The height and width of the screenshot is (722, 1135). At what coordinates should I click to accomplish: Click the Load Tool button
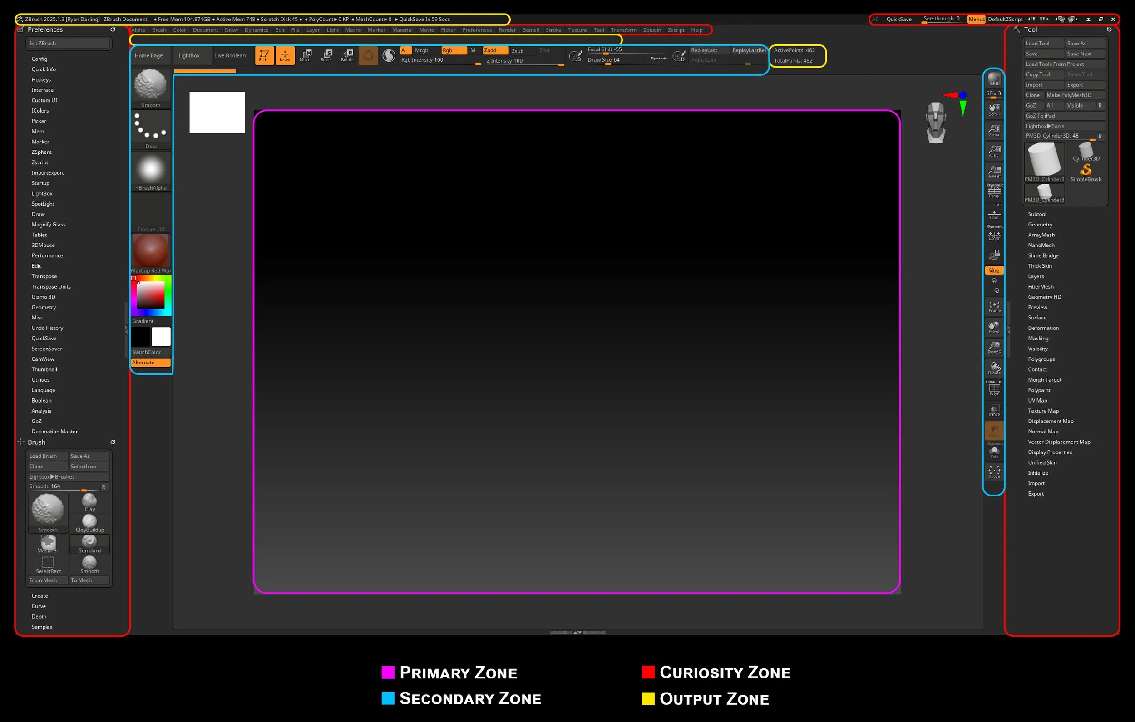[1044, 44]
